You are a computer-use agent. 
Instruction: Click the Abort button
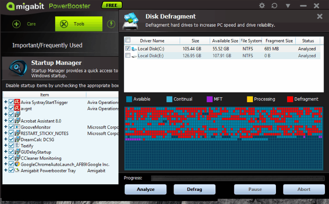[304, 189]
